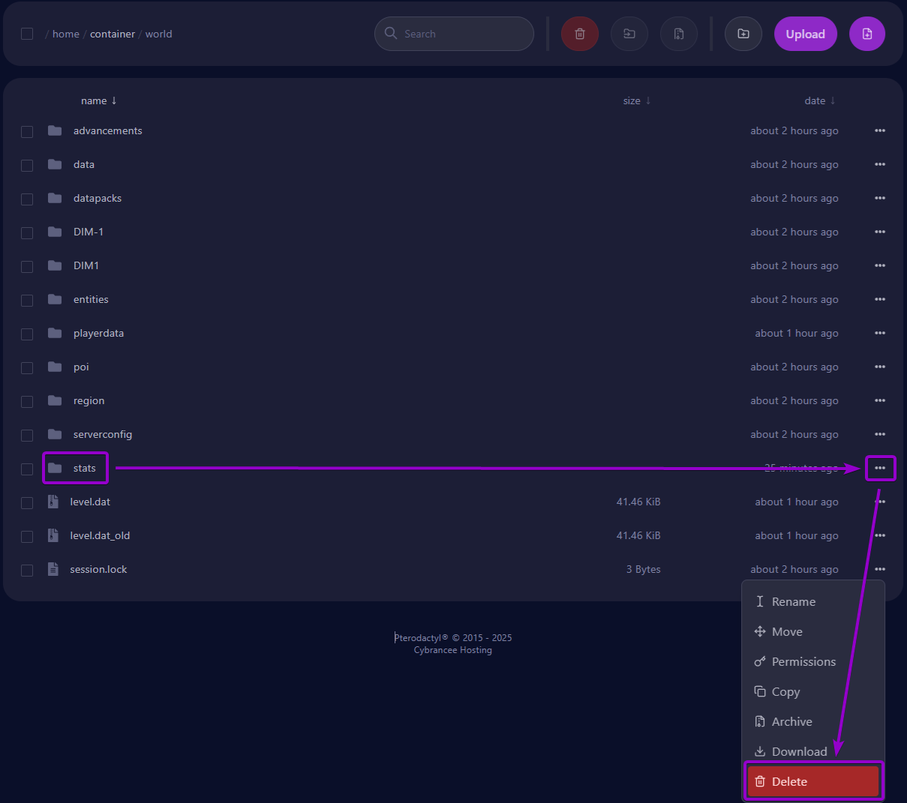Open the three-dot menu for stats folder
Viewport: 907px width, 803px height.
(x=880, y=468)
